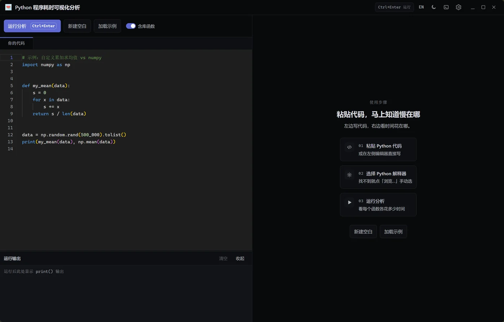The height and width of the screenshot is (322, 504).
Task: Click the 运行输出 panel heading
Action: 12,259
